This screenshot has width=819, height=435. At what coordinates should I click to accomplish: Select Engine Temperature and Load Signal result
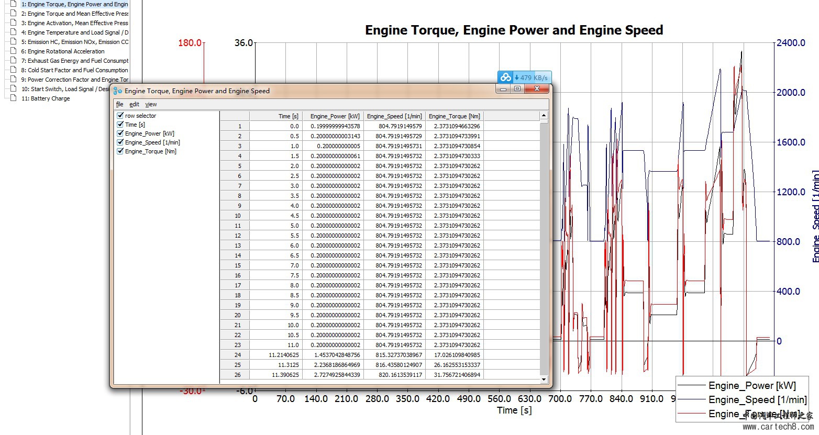[x=74, y=32]
